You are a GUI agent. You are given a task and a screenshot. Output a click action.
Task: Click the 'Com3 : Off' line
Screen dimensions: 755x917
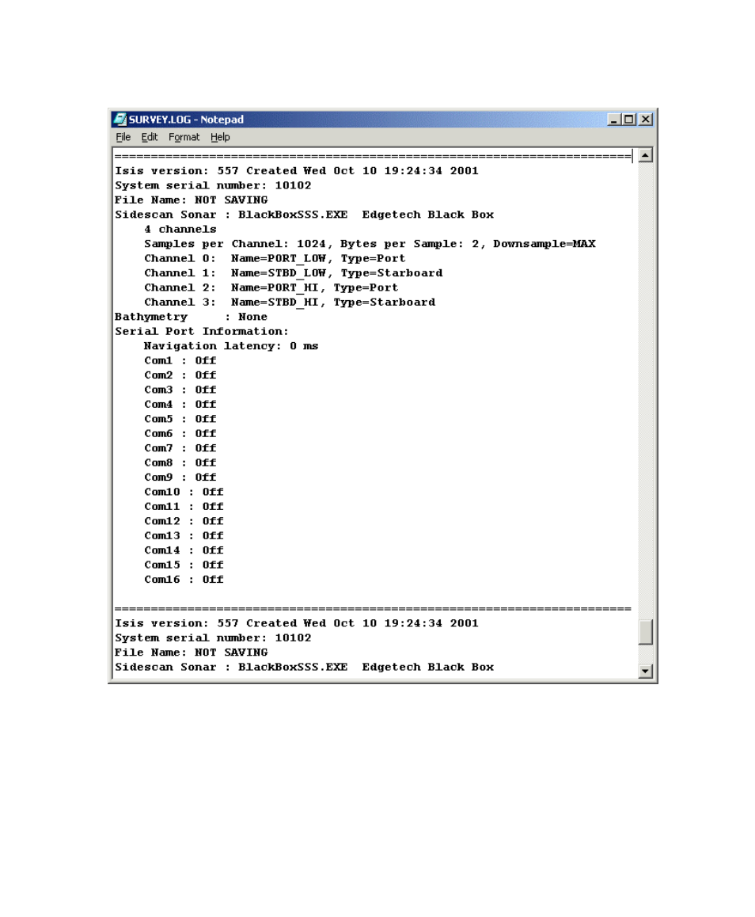point(180,390)
